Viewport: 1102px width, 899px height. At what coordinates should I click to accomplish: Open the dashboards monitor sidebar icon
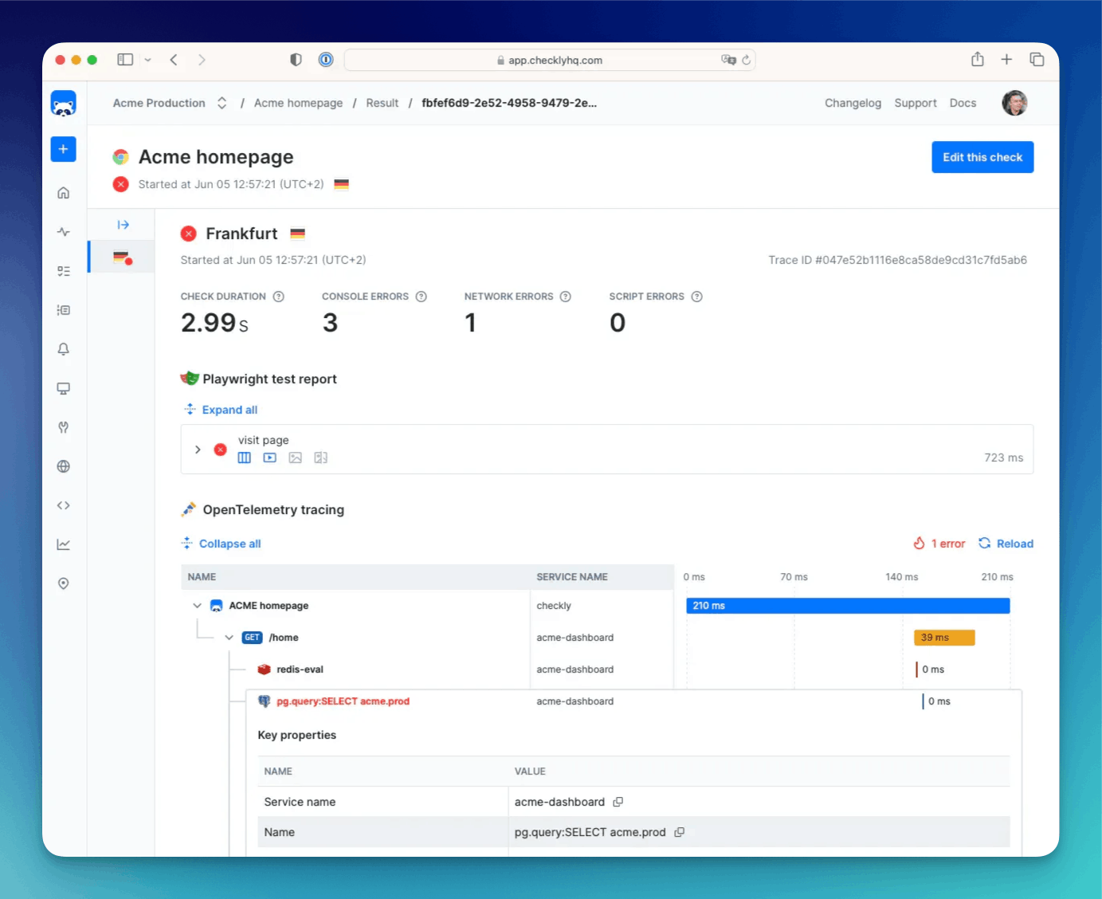[x=64, y=388]
